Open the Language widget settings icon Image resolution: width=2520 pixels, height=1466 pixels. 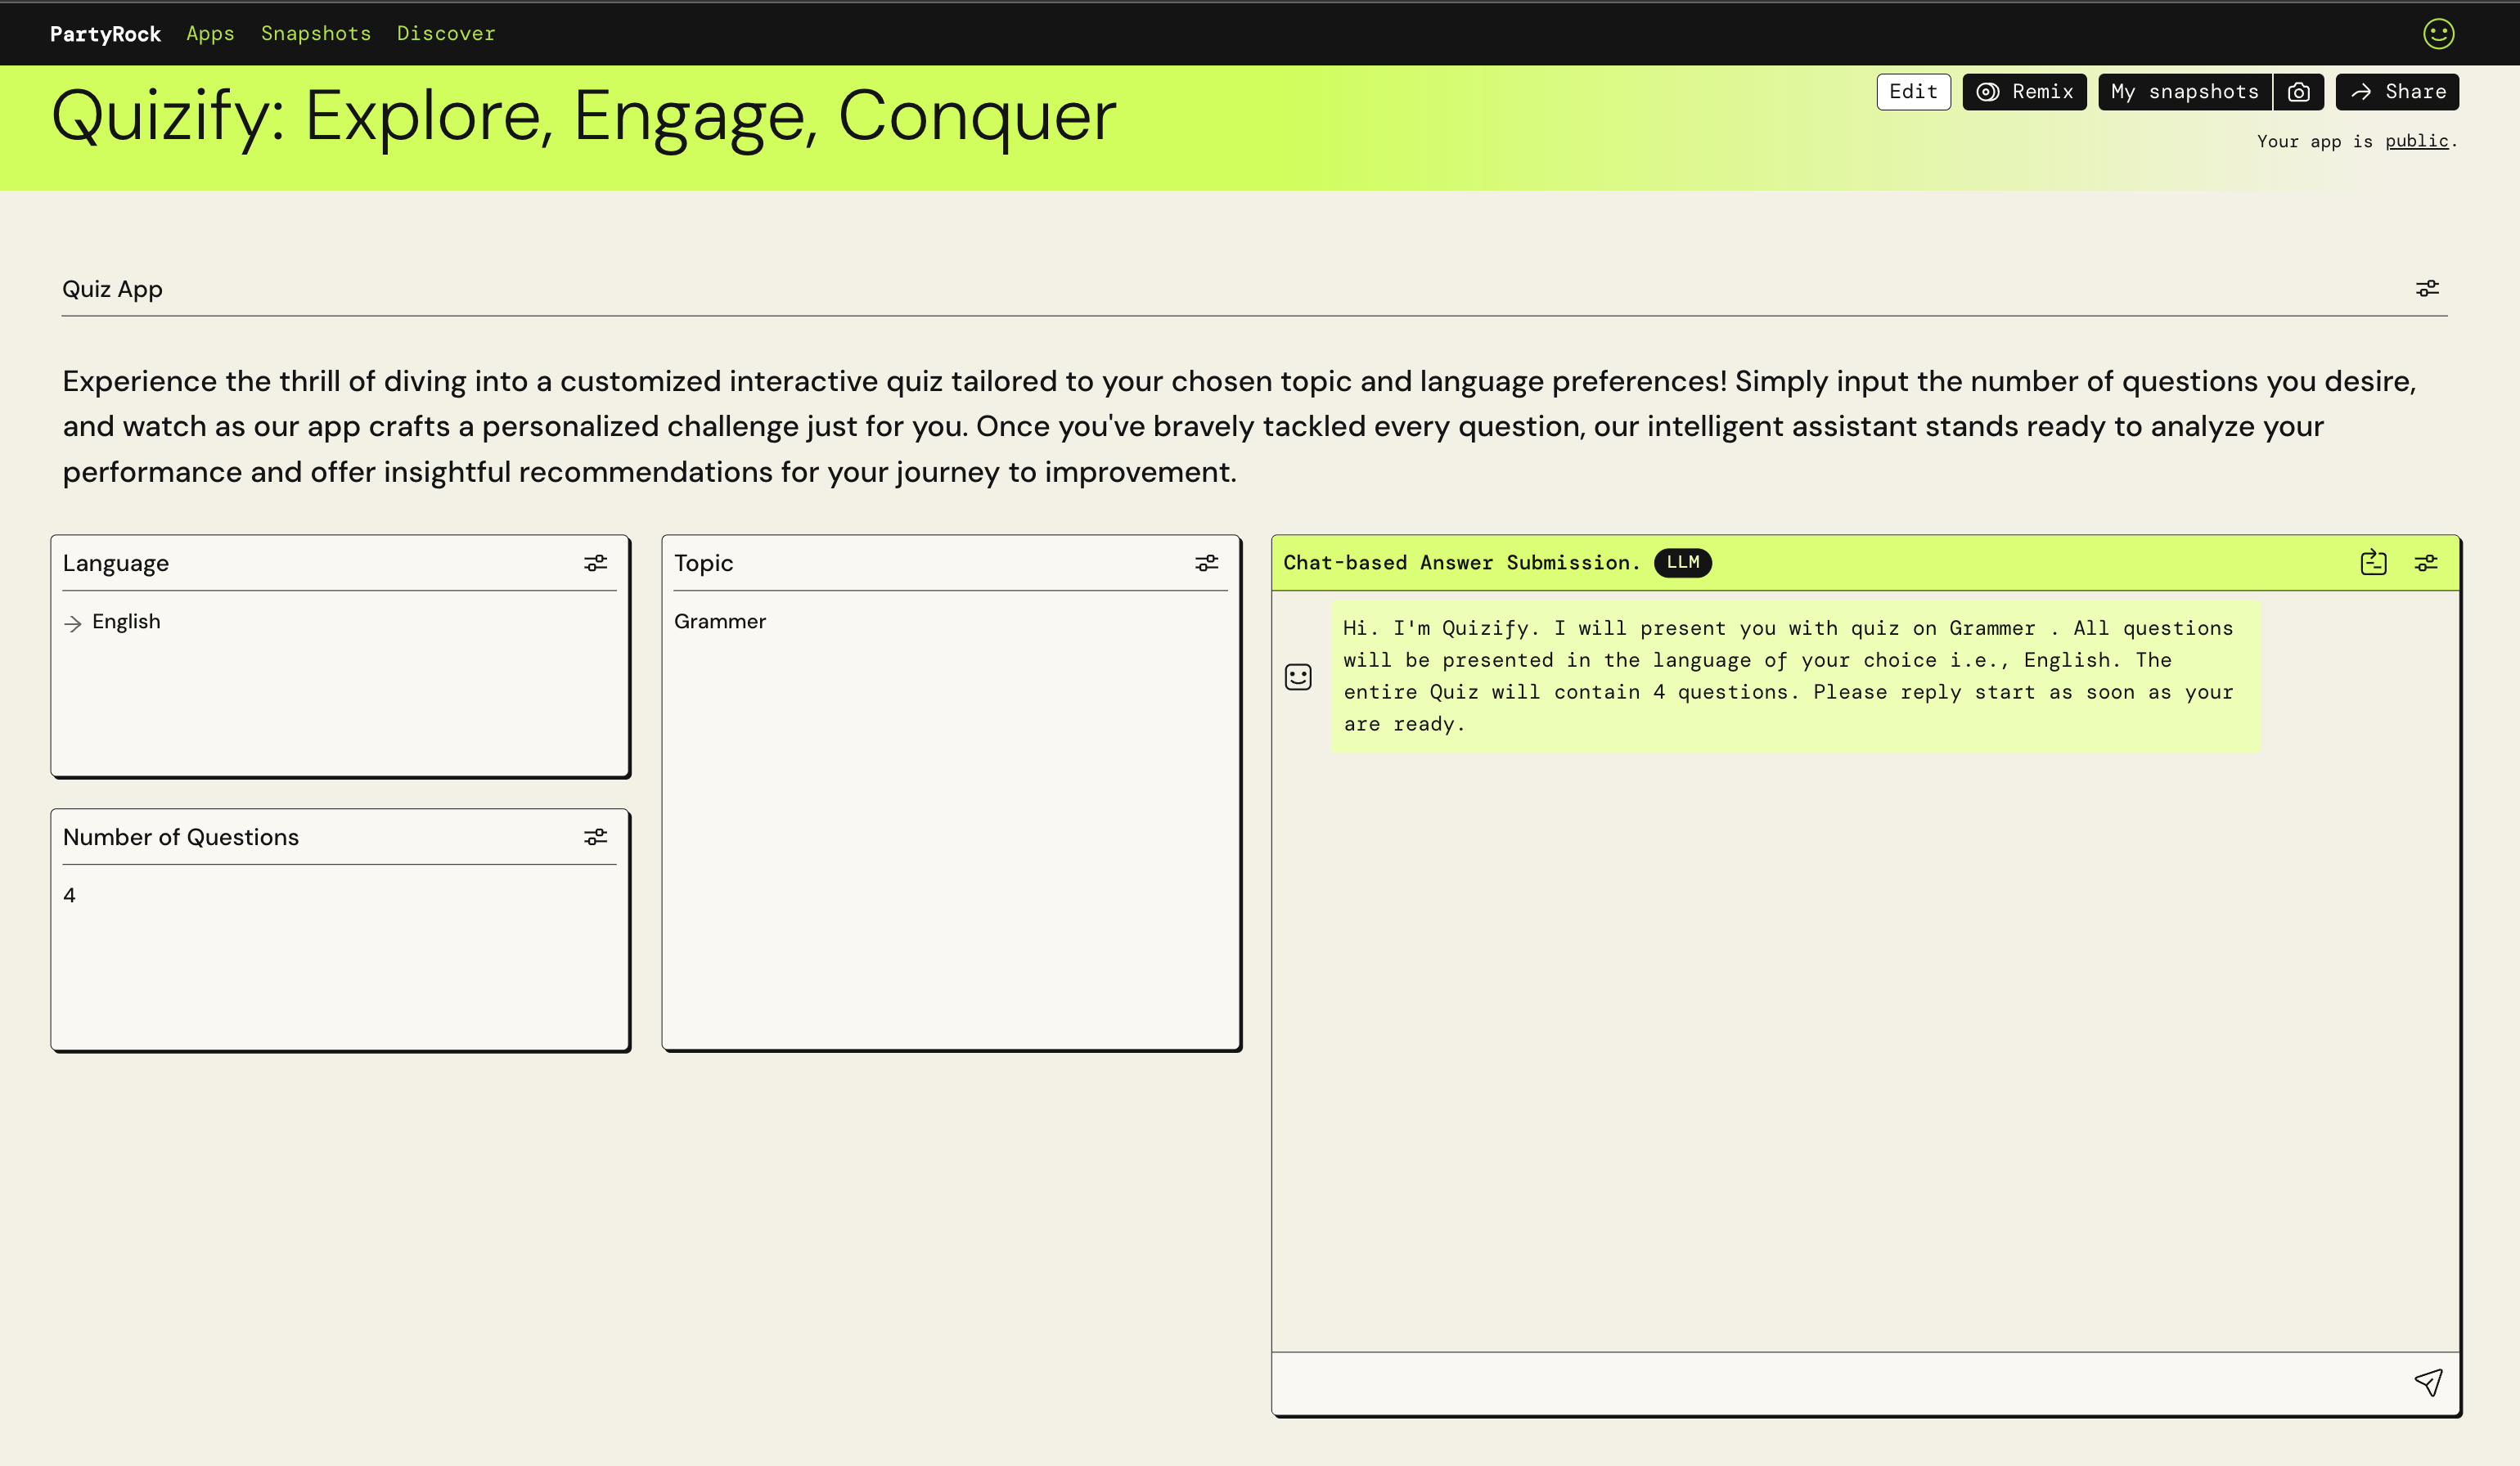tap(595, 563)
